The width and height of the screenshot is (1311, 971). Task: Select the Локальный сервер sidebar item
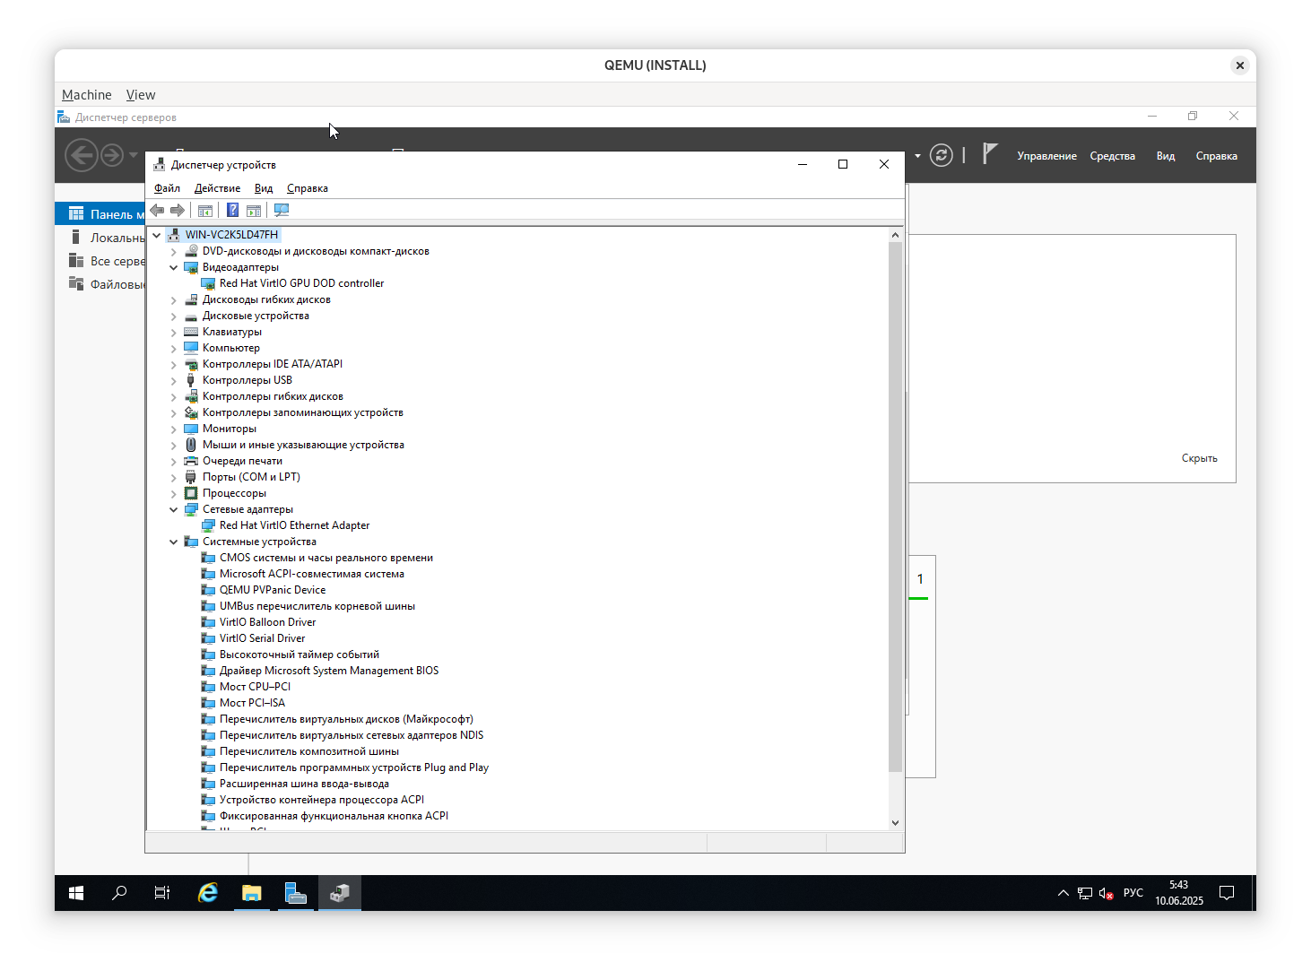pos(100,238)
